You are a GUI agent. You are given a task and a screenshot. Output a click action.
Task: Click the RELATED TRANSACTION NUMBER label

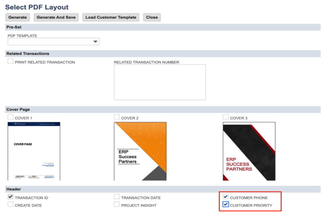(x=146, y=62)
